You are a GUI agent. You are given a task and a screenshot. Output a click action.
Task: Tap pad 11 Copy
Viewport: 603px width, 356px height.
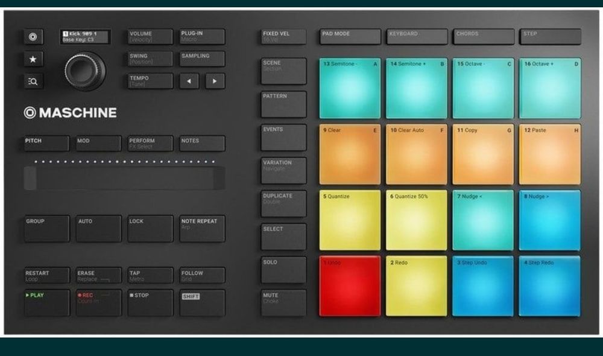click(x=484, y=154)
